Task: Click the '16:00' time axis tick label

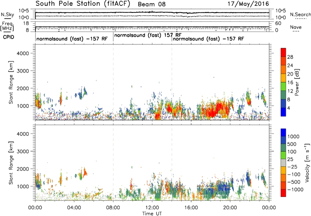Action: coord(191,208)
